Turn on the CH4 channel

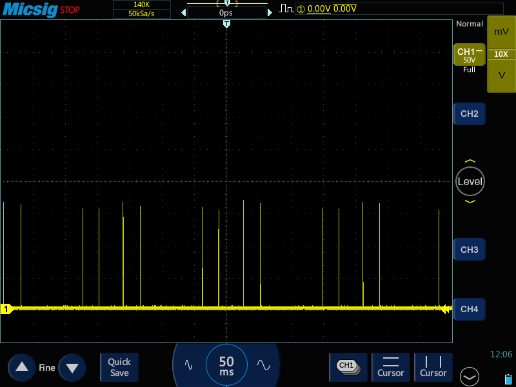(x=469, y=310)
